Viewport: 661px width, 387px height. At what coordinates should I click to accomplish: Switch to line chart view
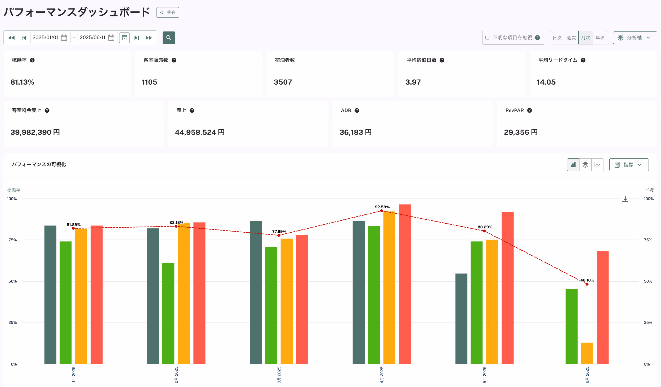pyautogui.click(x=597, y=165)
